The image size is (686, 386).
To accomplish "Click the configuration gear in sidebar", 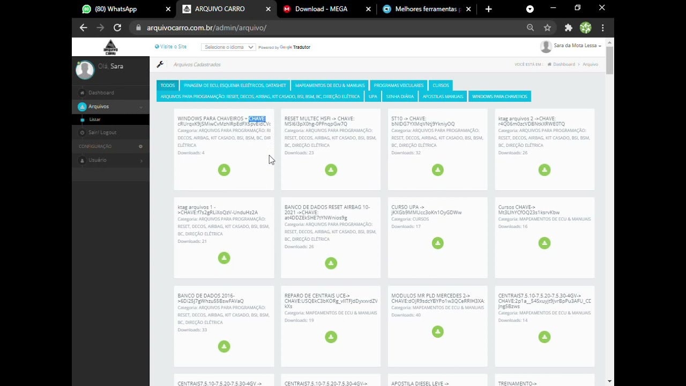I will click(x=140, y=146).
